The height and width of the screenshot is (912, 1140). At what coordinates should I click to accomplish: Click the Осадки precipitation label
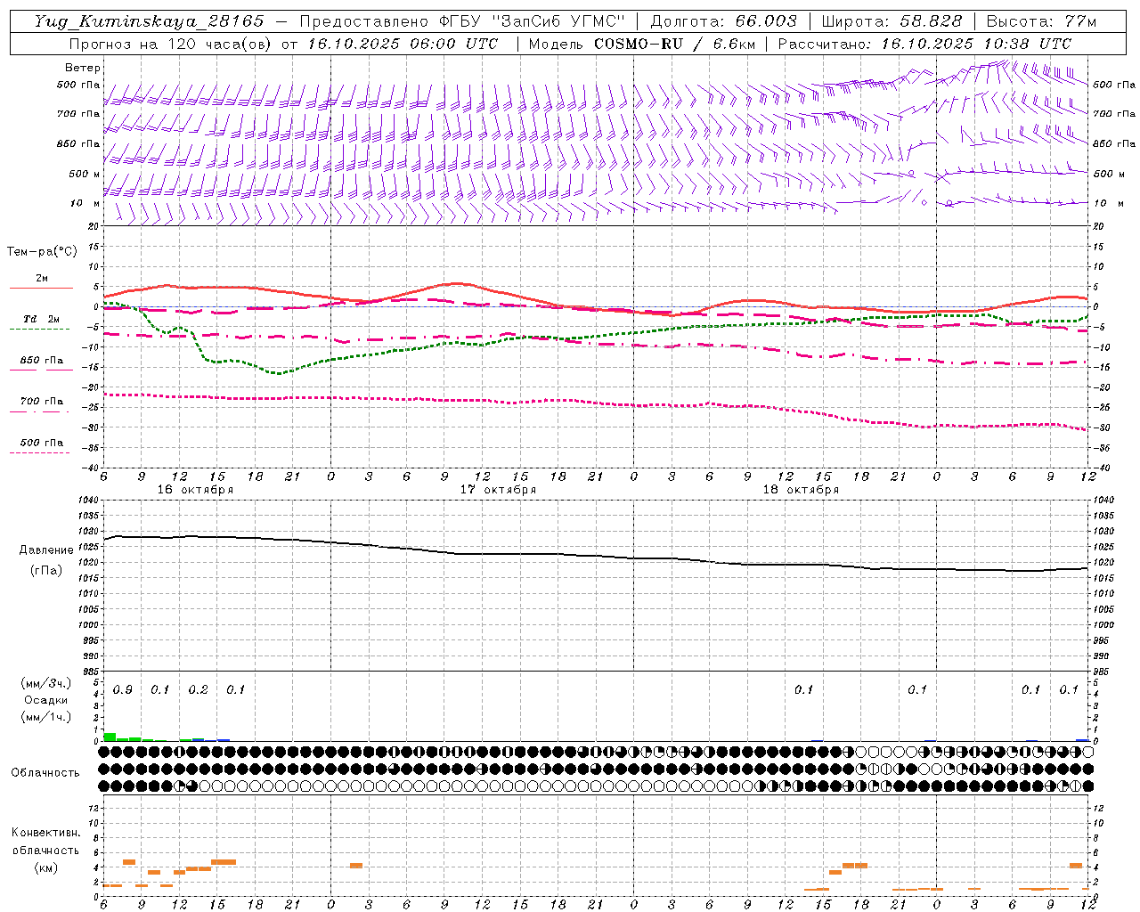coord(46,700)
